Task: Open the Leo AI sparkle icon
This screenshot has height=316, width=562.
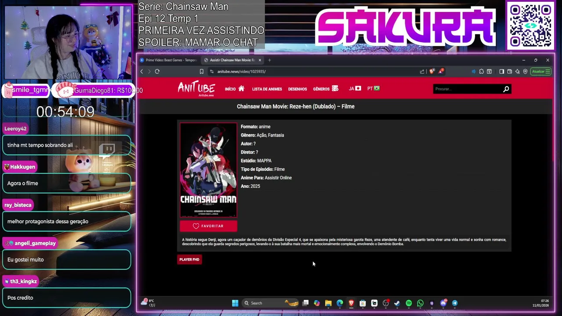Action: pos(517,72)
